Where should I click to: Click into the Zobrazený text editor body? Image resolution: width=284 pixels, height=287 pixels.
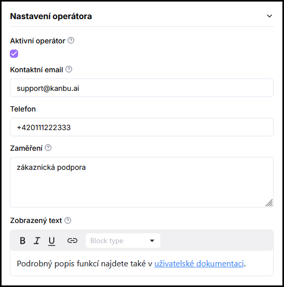pyautogui.click(x=142, y=263)
